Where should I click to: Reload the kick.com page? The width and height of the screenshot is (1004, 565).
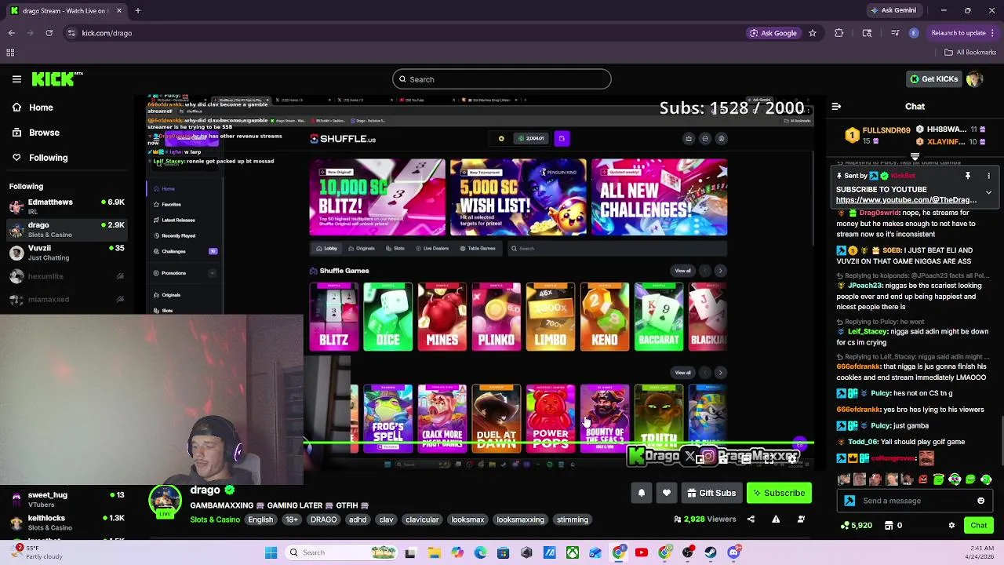tap(49, 33)
